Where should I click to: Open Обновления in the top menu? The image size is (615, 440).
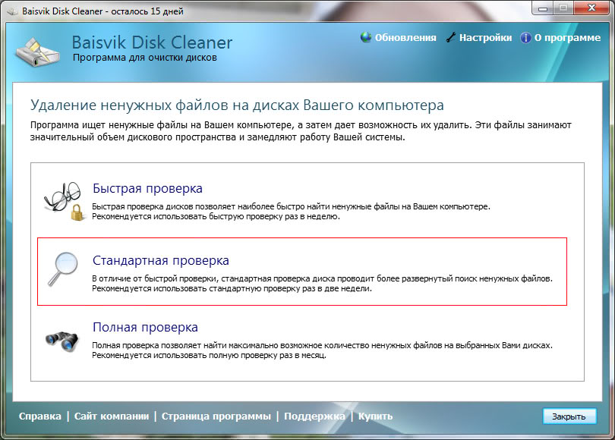[405, 38]
